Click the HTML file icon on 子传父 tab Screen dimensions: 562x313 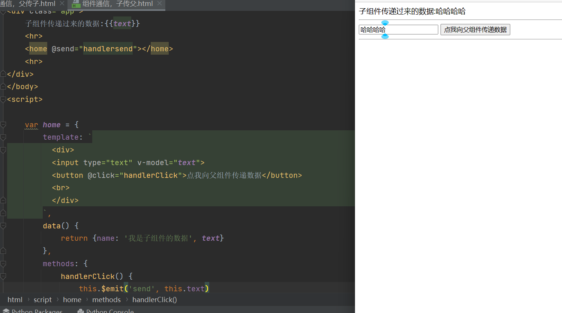tap(76, 4)
